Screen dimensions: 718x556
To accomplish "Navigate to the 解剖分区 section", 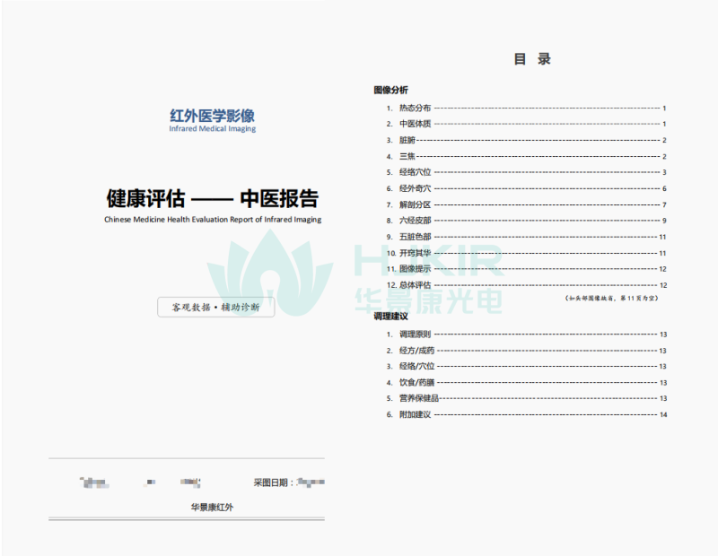I will click(x=415, y=204).
